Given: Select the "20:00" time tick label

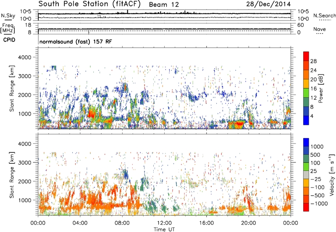Looking at the screenshot, I should 248,223.
